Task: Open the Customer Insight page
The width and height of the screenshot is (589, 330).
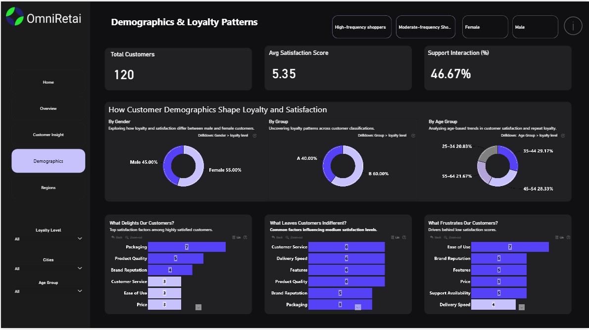Action: click(48, 135)
